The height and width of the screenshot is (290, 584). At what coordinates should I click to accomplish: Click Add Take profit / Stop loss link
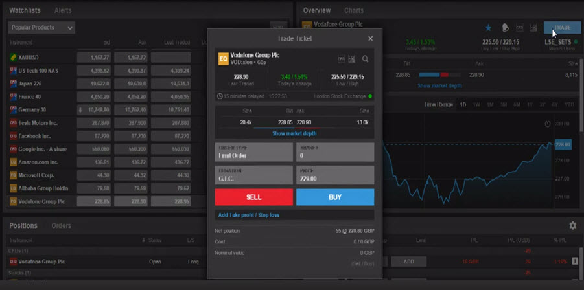pyautogui.click(x=249, y=216)
